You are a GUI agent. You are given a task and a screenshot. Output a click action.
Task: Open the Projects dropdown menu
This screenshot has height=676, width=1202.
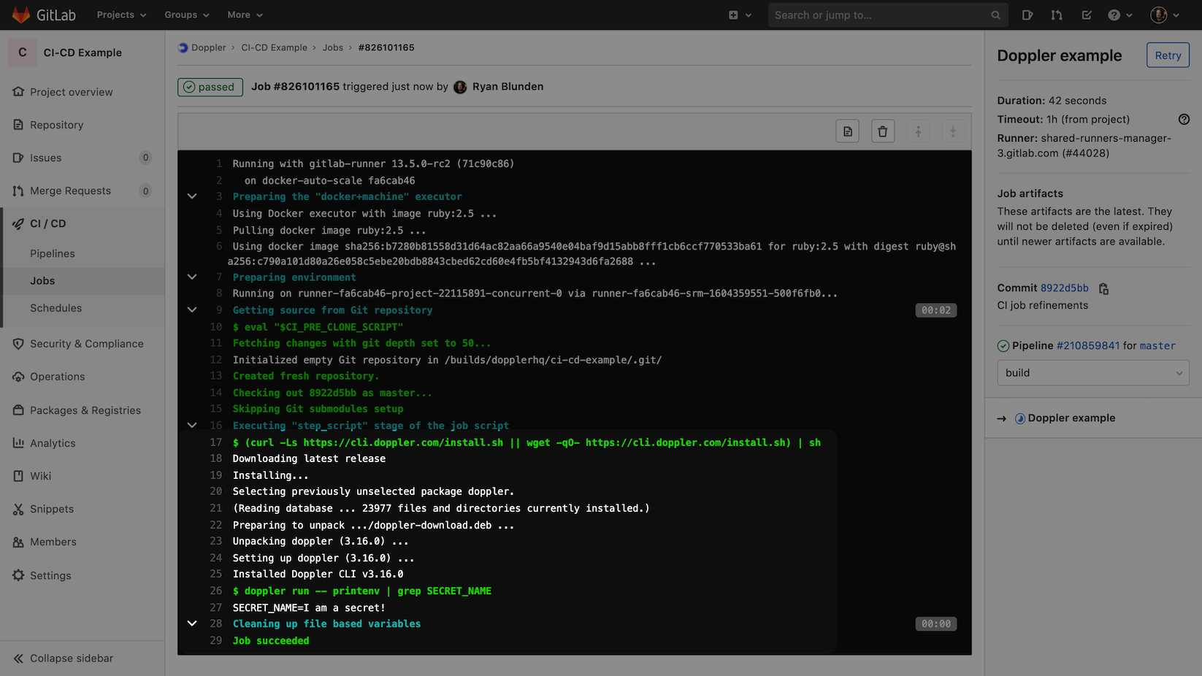(121, 15)
